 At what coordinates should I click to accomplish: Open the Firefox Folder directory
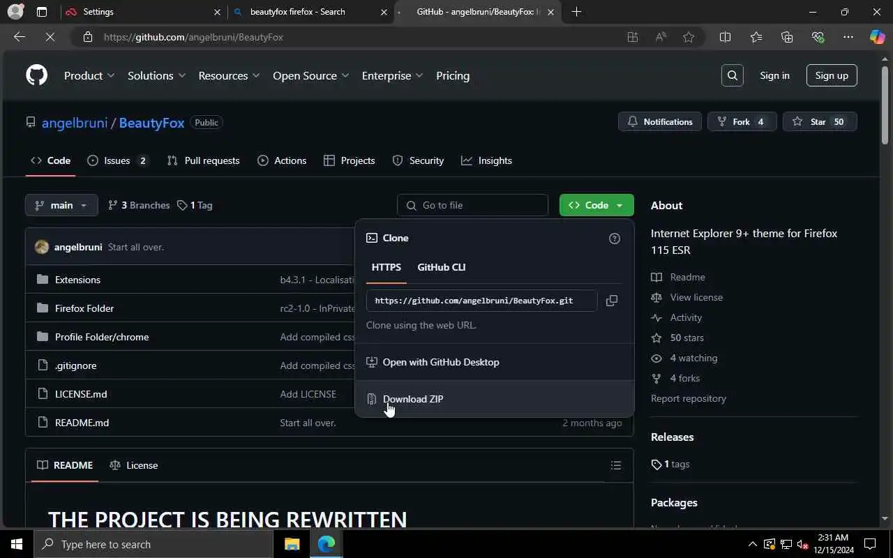pyautogui.click(x=84, y=308)
